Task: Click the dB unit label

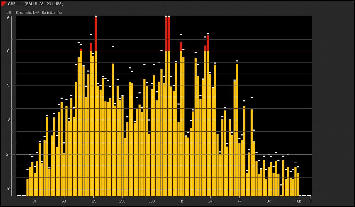Action: 9,13
